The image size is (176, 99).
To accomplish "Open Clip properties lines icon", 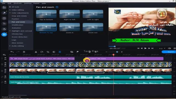I will 60,52.
